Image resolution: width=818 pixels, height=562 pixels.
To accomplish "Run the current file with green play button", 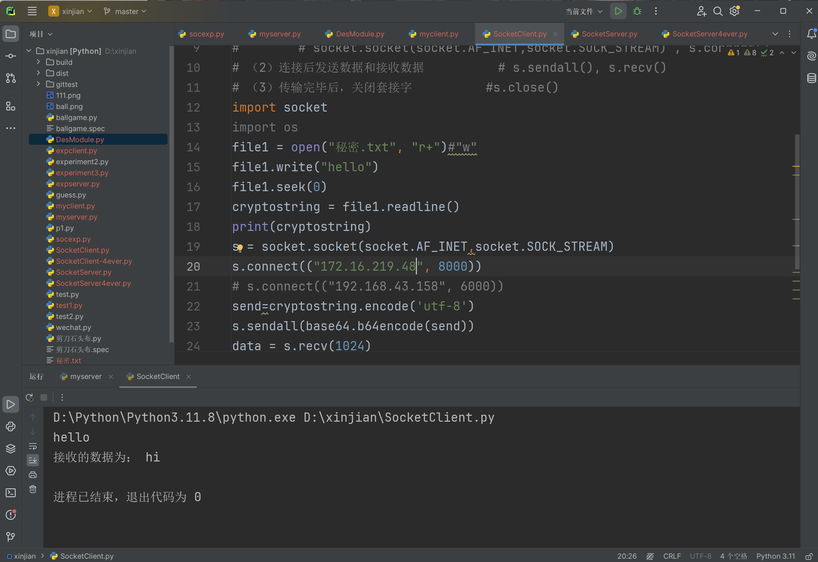I will (x=618, y=11).
